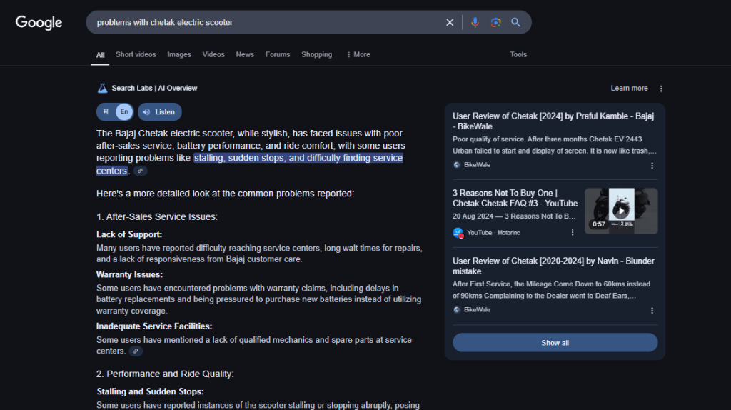
Task: Click the Search Labs flask icon
Action: pyautogui.click(x=102, y=88)
